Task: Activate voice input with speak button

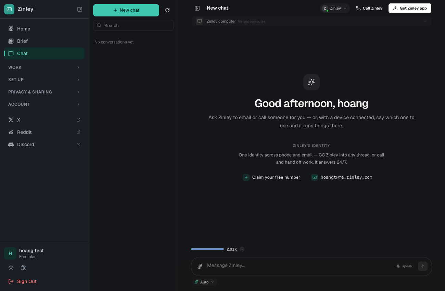Action: point(404,266)
